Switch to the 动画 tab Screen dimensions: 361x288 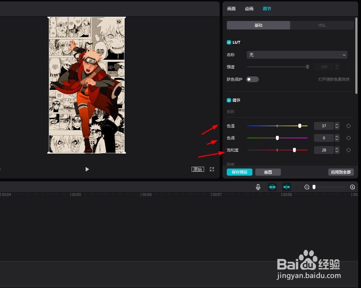249,9
